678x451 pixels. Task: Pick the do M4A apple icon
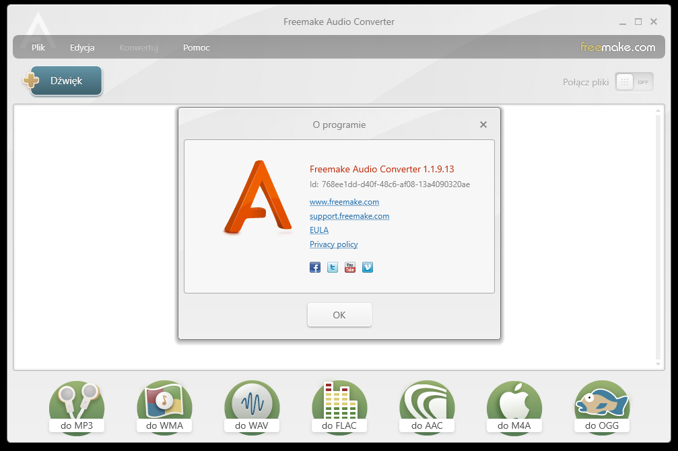[514, 407]
